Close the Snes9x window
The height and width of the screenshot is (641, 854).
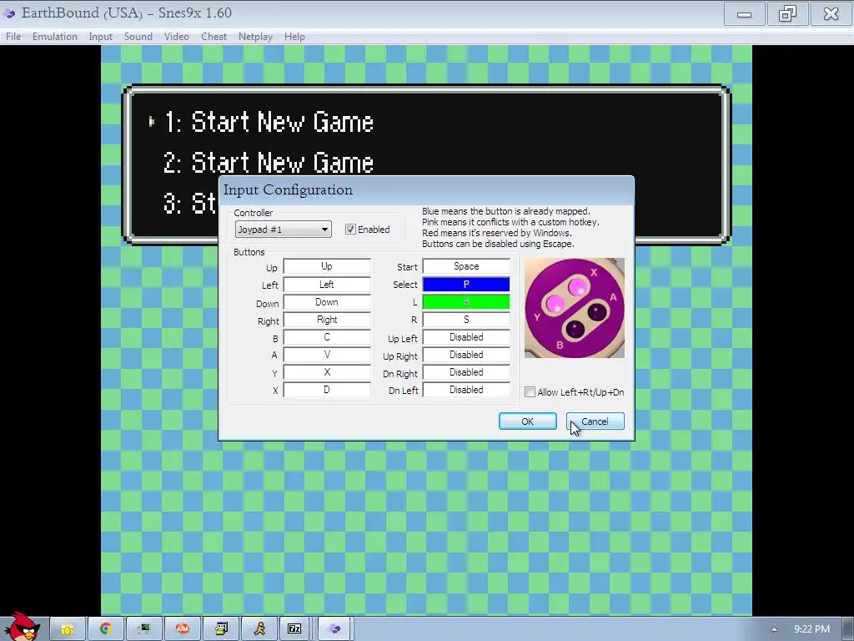coord(831,13)
